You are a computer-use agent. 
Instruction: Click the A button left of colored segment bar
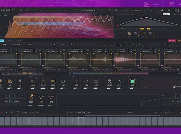(x=71, y=73)
